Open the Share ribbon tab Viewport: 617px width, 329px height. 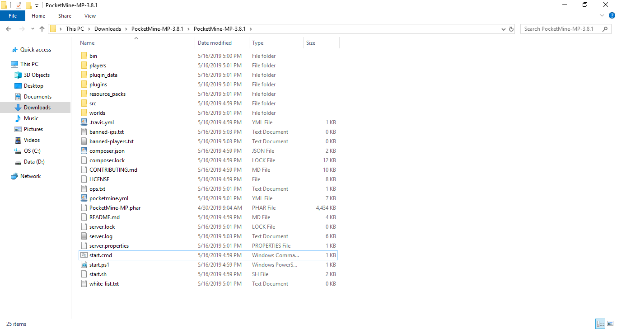(65, 16)
